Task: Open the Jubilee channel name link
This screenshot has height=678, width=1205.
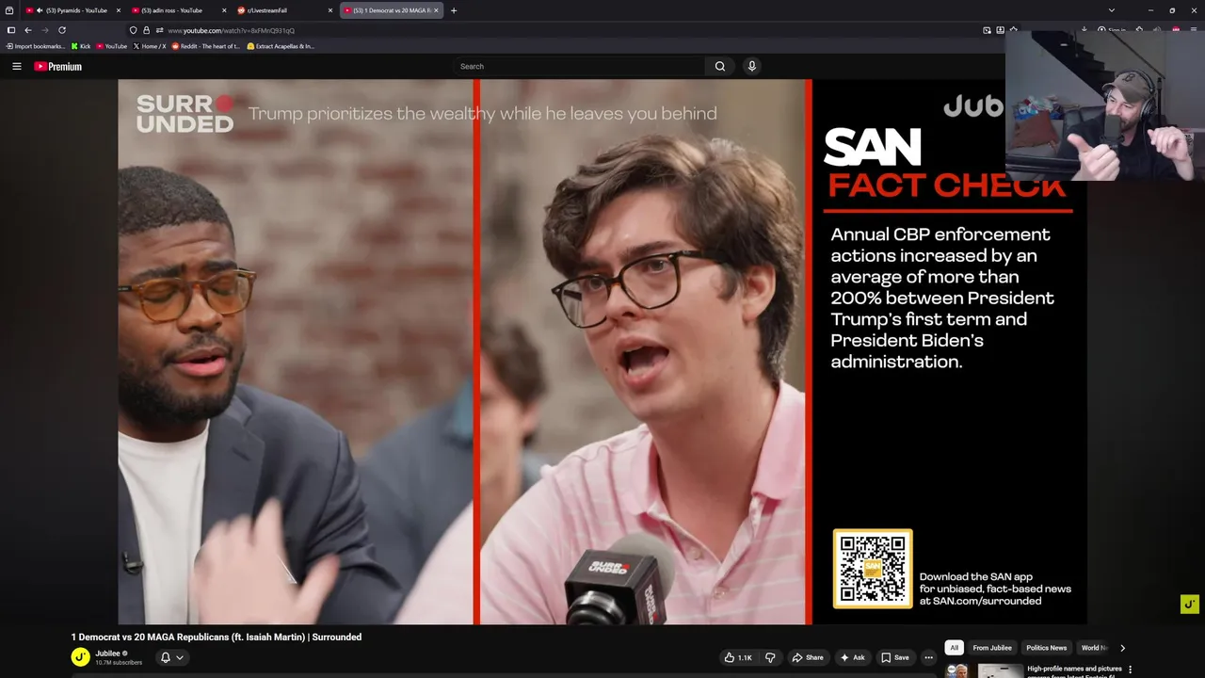Action: [x=107, y=654]
